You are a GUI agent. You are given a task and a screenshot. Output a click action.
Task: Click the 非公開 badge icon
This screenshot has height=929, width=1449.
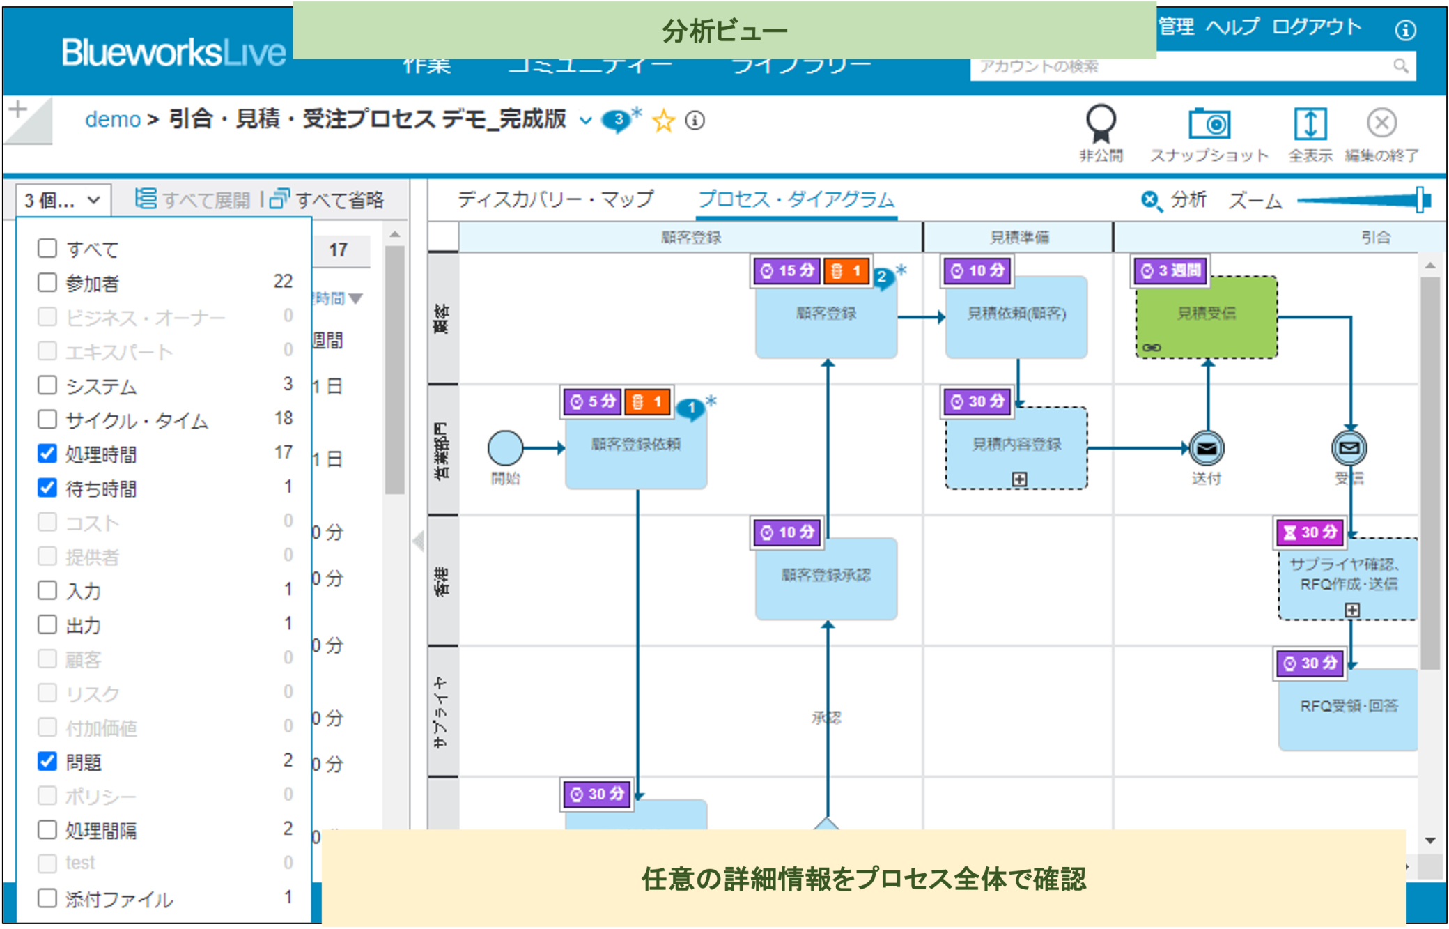tap(1100, 124)
